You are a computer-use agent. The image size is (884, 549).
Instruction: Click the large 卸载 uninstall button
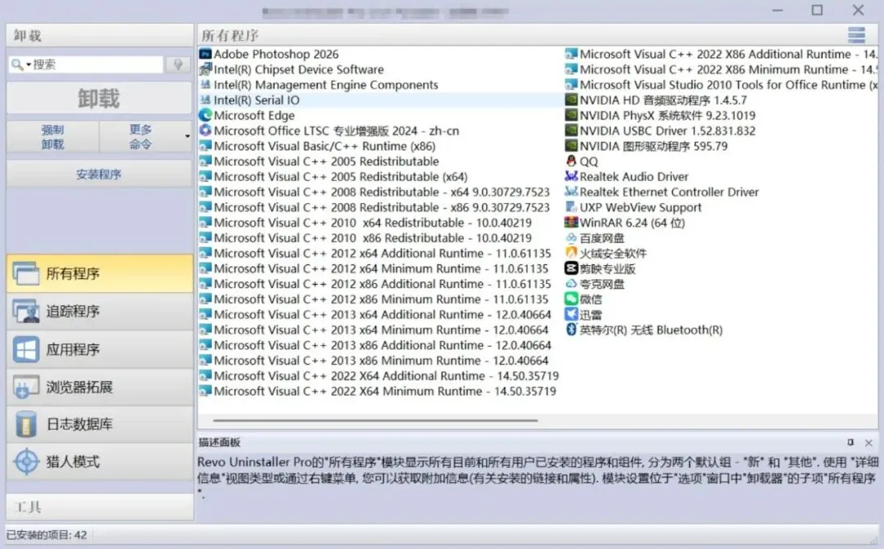(x=99, y=99)
